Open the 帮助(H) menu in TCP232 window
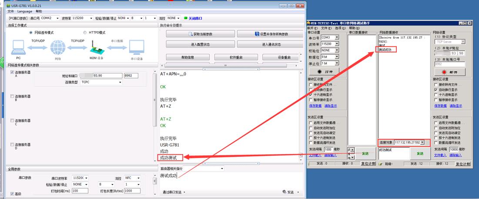This screenshot has width=479, height=199. (354, 28)
